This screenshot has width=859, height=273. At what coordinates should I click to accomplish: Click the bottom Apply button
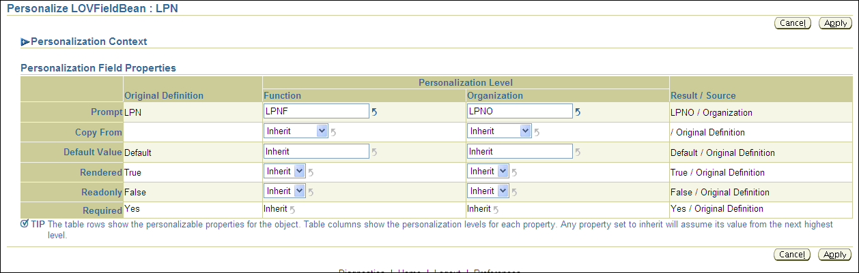click(834, 255)
